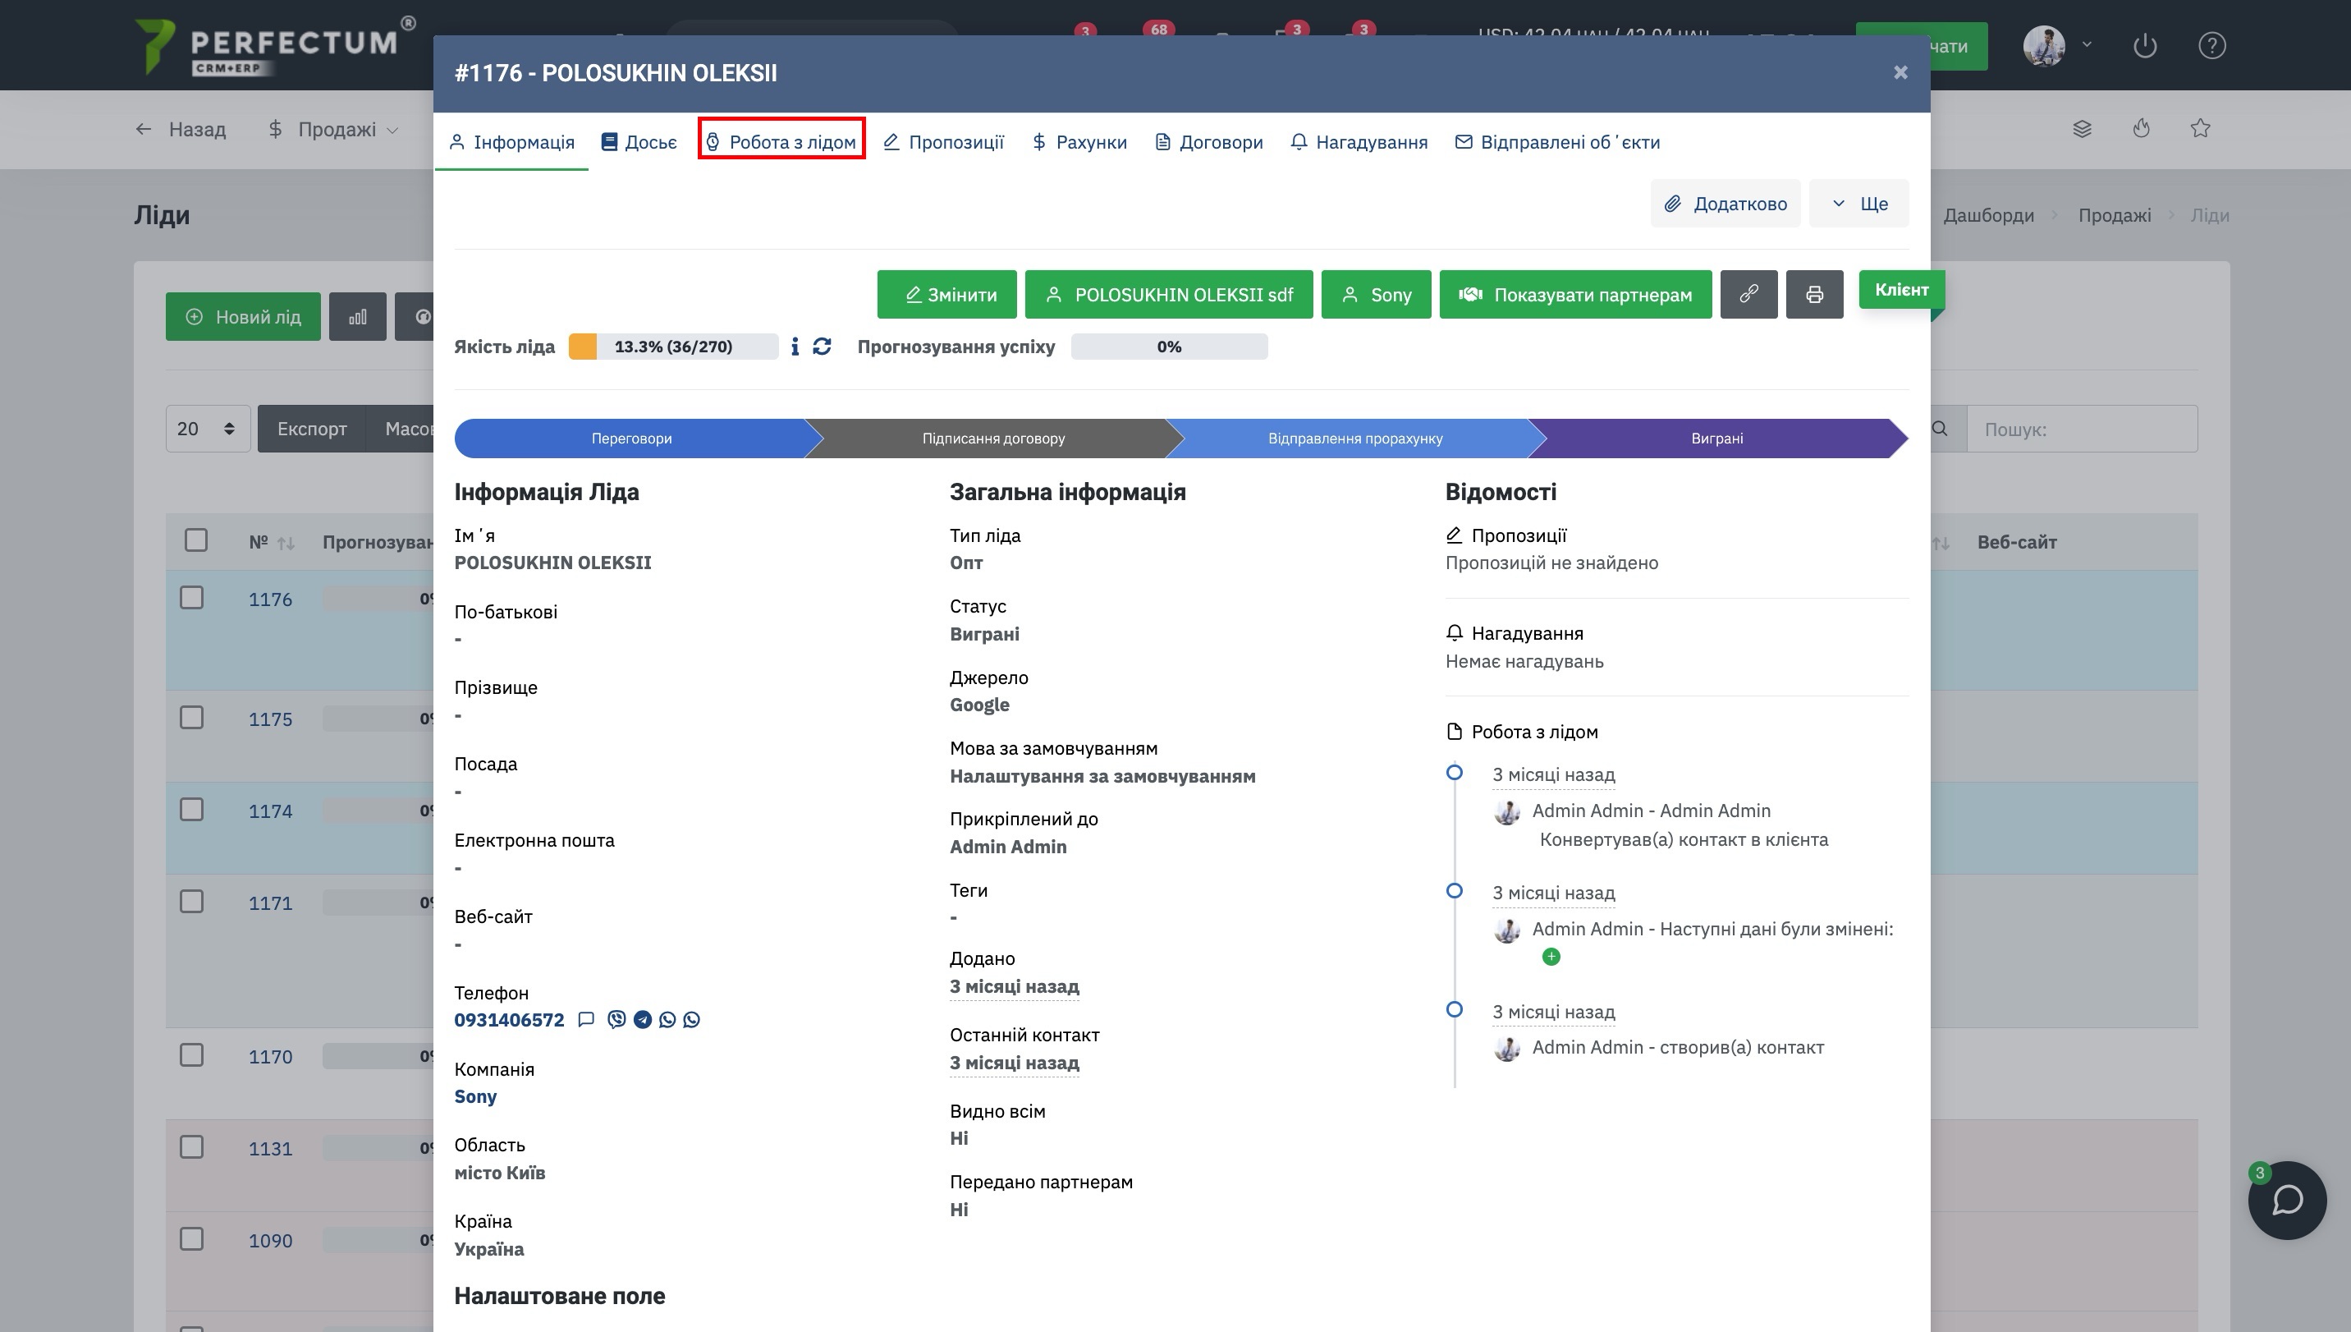Expand the Продажі menu in navigation
This screenshot has height=1332, width=2351.
[x=335, y=130]
